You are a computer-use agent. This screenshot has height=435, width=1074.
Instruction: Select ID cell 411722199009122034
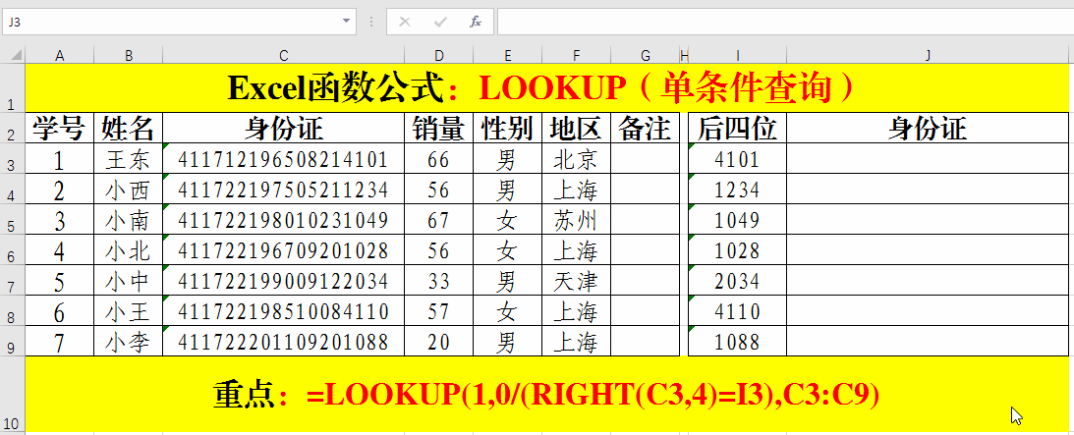click(284, 281)
